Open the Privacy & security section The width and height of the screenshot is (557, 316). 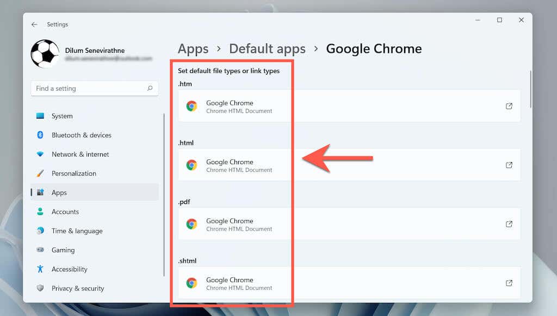[78, 288]
